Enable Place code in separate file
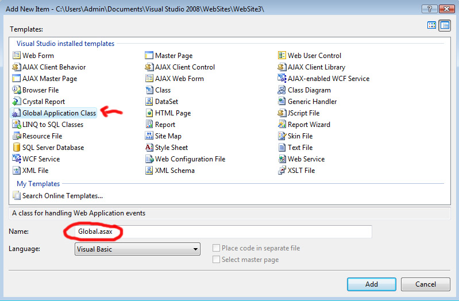This screenshot has width=459, height=301. tap(217, 248)
